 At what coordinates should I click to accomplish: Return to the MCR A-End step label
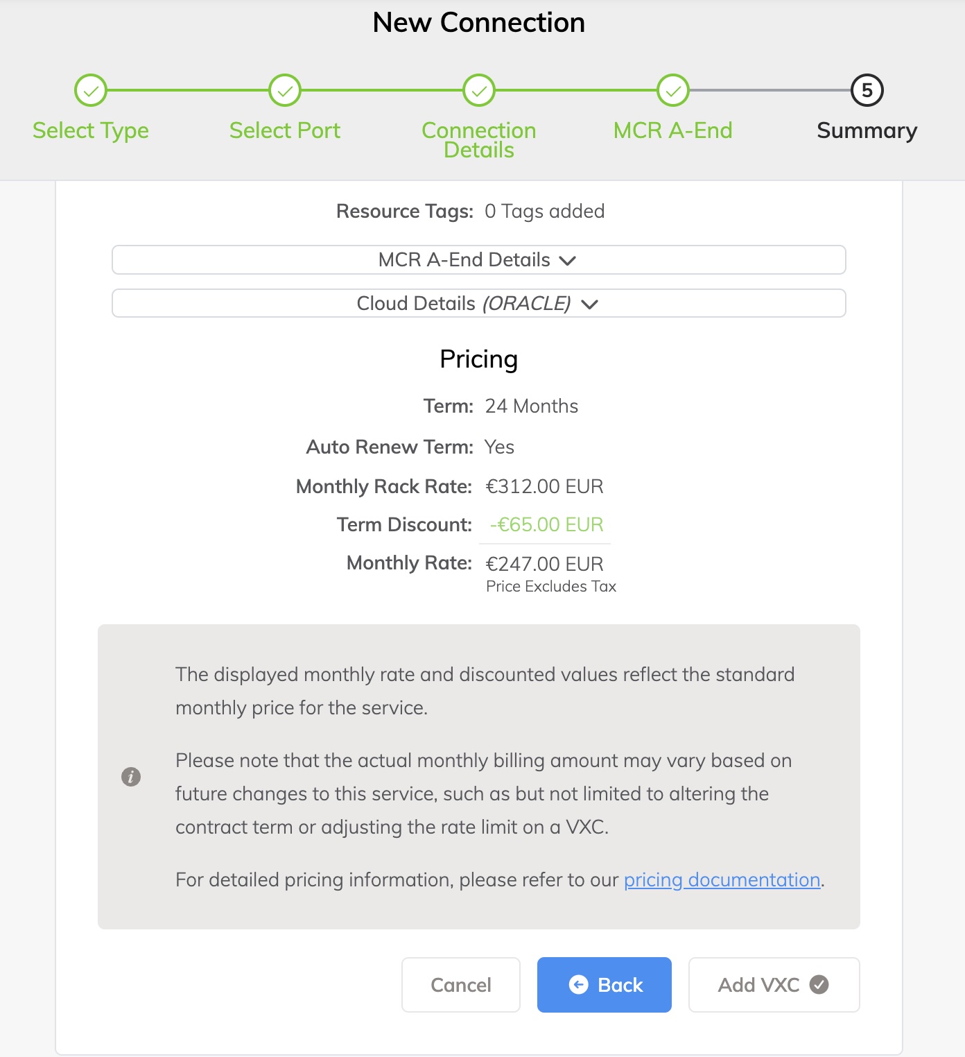pyautogui.click(x=673, y=130)
